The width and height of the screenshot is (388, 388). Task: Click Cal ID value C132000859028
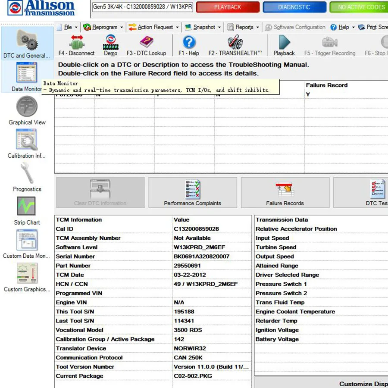click(x=196, y=229)
